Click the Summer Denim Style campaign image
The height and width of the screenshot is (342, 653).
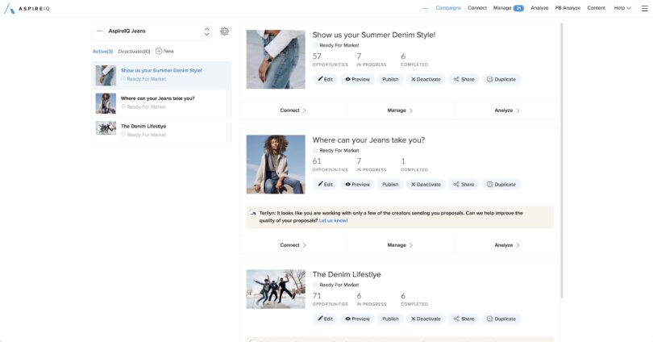click(276, 59)
